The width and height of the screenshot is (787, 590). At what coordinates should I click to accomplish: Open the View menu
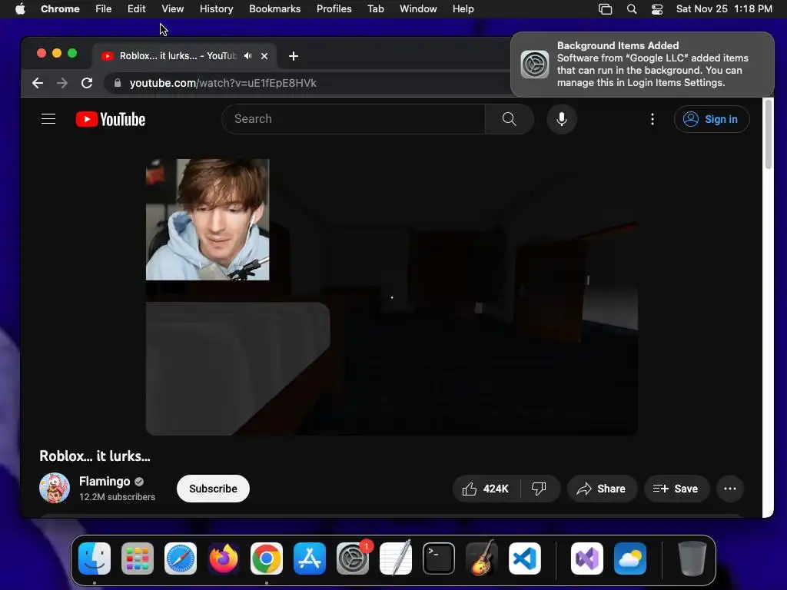pos(173,8)
